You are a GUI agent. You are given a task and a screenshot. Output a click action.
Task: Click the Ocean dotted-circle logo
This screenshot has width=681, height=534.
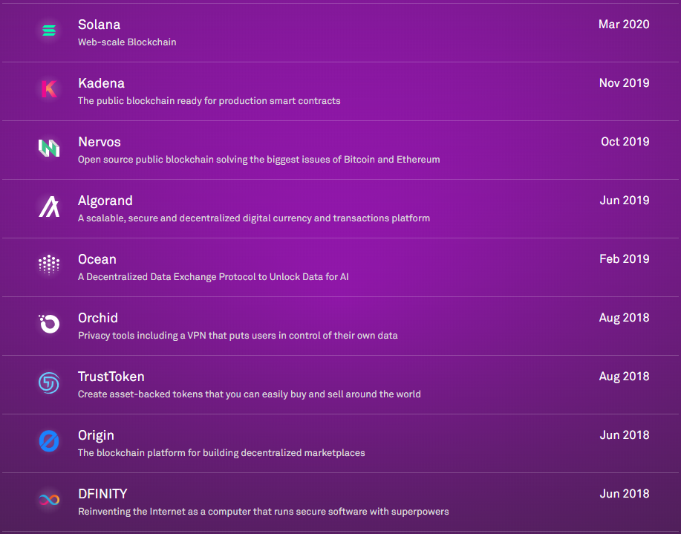click(48, 266)
